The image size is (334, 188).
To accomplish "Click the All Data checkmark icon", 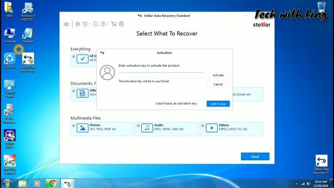I will click(x=82, y=59).
